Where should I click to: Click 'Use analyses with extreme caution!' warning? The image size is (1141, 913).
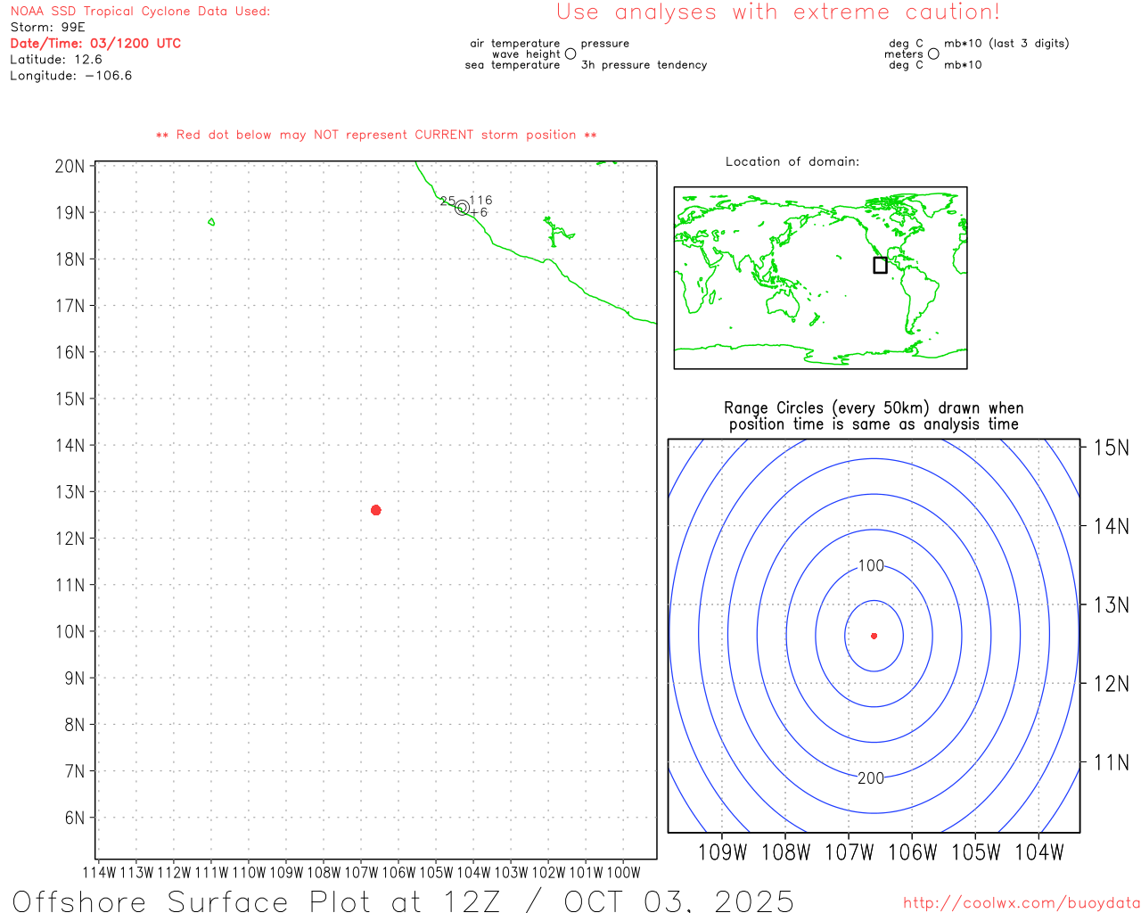click(778, 12)
